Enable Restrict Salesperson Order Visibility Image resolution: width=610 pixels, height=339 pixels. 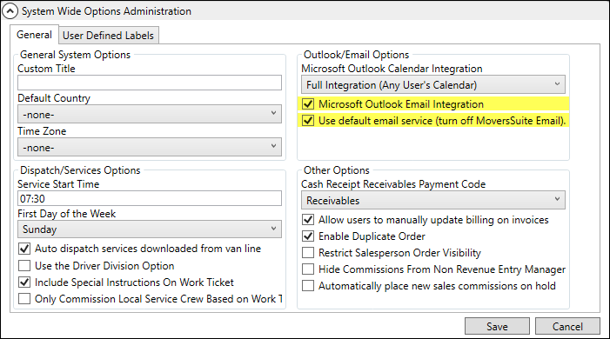click(308, 253)
